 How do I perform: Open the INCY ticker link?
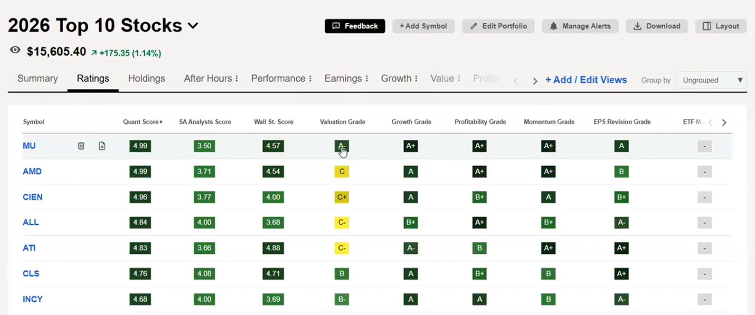pos(33,299)
